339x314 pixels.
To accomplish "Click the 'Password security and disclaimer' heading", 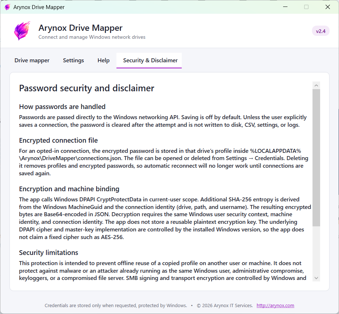I will tap(86, 88).
